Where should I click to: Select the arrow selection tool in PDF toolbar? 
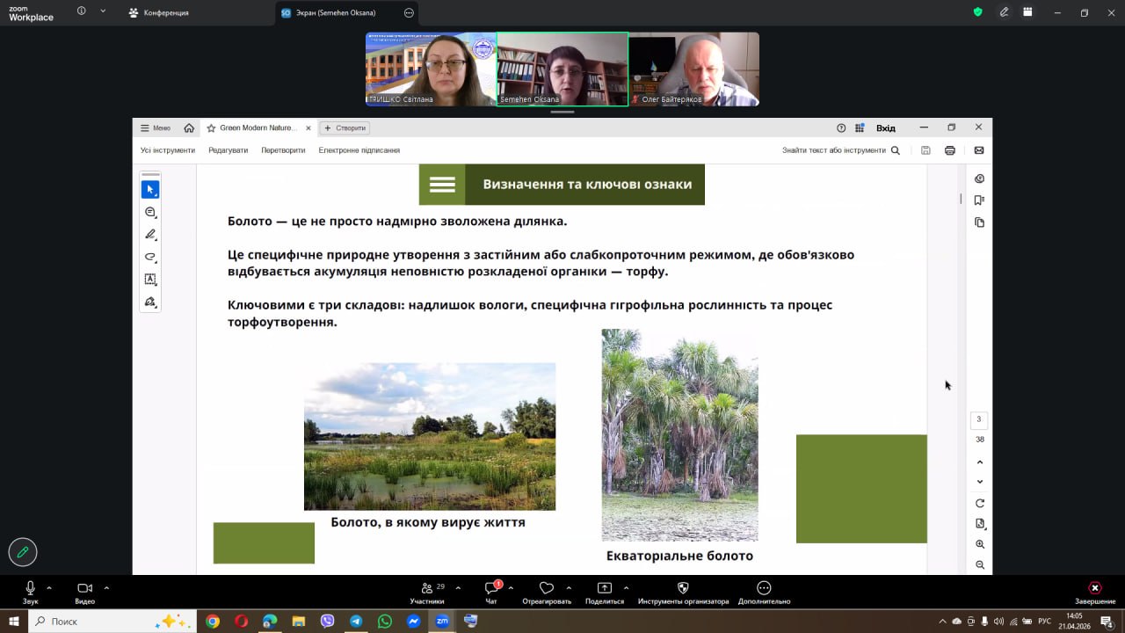(x=150, y=190)
